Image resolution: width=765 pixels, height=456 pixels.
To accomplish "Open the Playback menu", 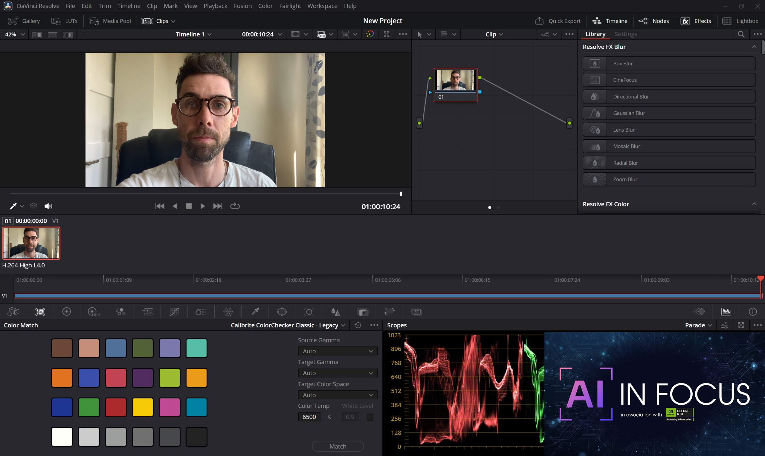I will point(216,6).
